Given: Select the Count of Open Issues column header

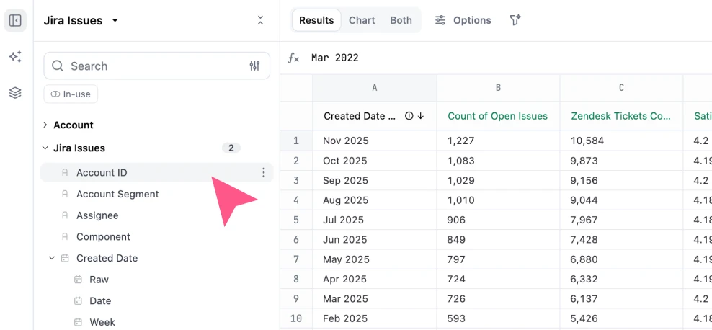Looking at the screenshot, I should pos(497,116).
